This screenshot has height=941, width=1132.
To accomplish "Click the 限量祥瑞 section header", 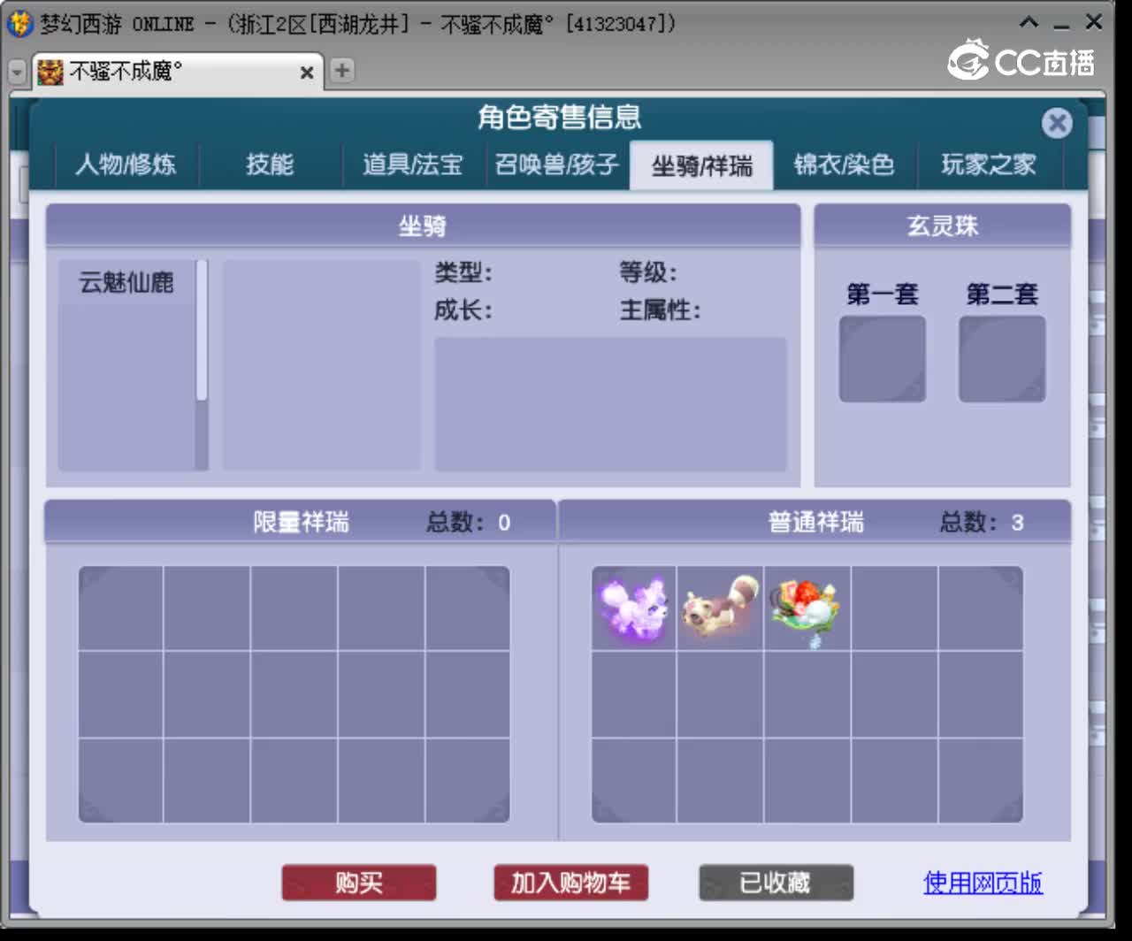I will click(301, 522).
